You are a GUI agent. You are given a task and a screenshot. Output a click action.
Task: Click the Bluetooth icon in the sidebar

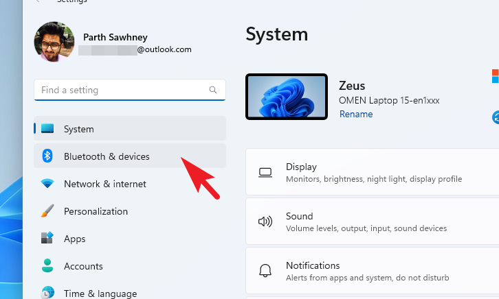coord(47,156)
